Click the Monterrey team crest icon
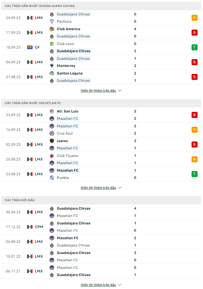Image resolution: width=203 pixels, height=289 pixels. coord(52,66)
